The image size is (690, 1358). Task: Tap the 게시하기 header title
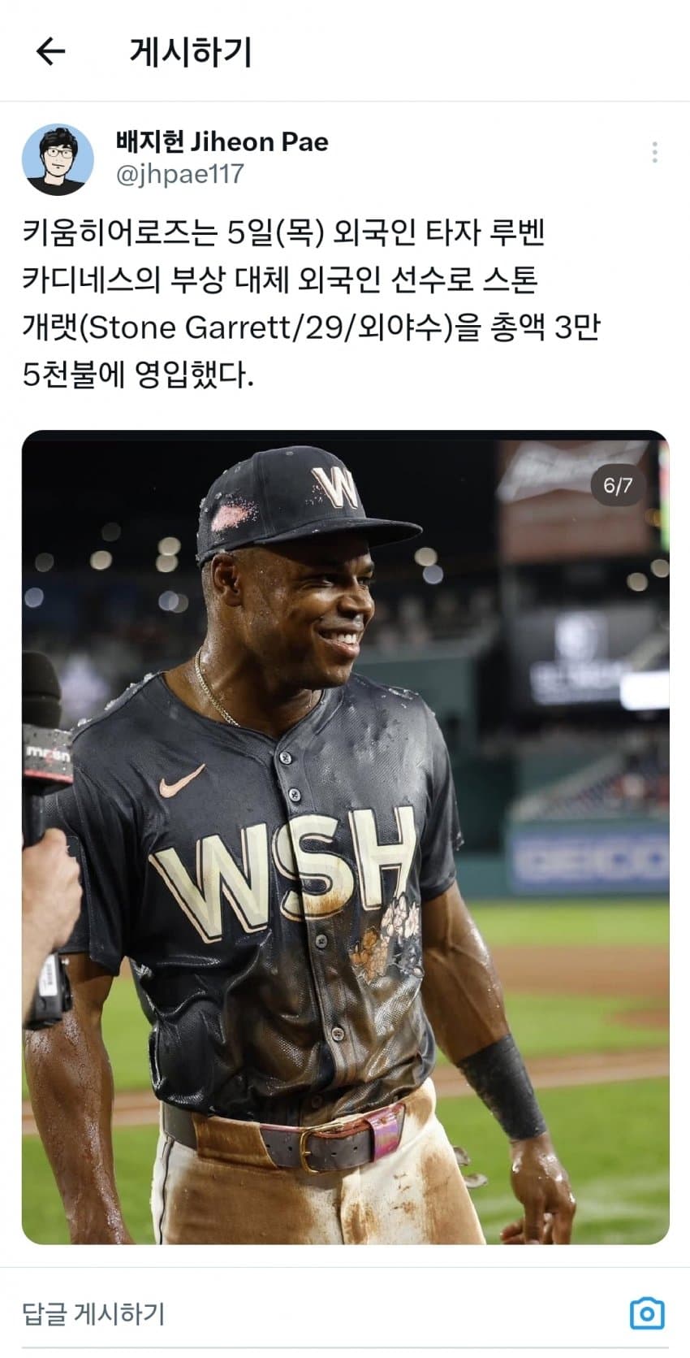tap(191, 51)
